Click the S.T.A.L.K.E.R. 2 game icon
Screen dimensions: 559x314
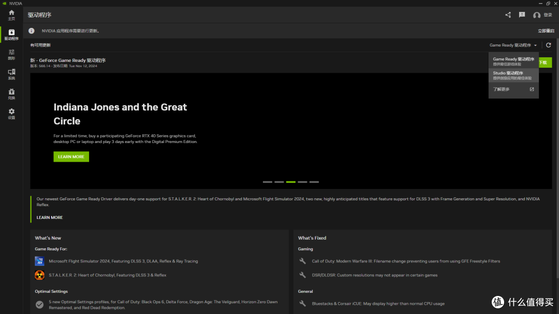[39, 275]
